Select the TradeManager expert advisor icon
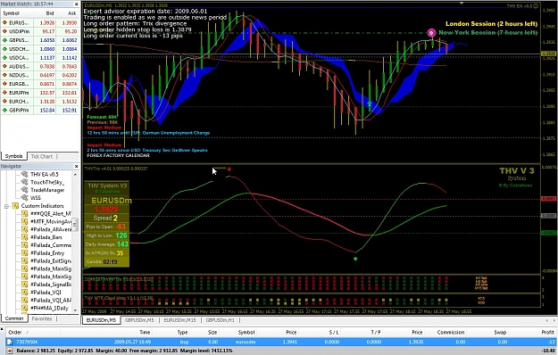The height and width of the screenshot is (355, 558). (25, 190)
